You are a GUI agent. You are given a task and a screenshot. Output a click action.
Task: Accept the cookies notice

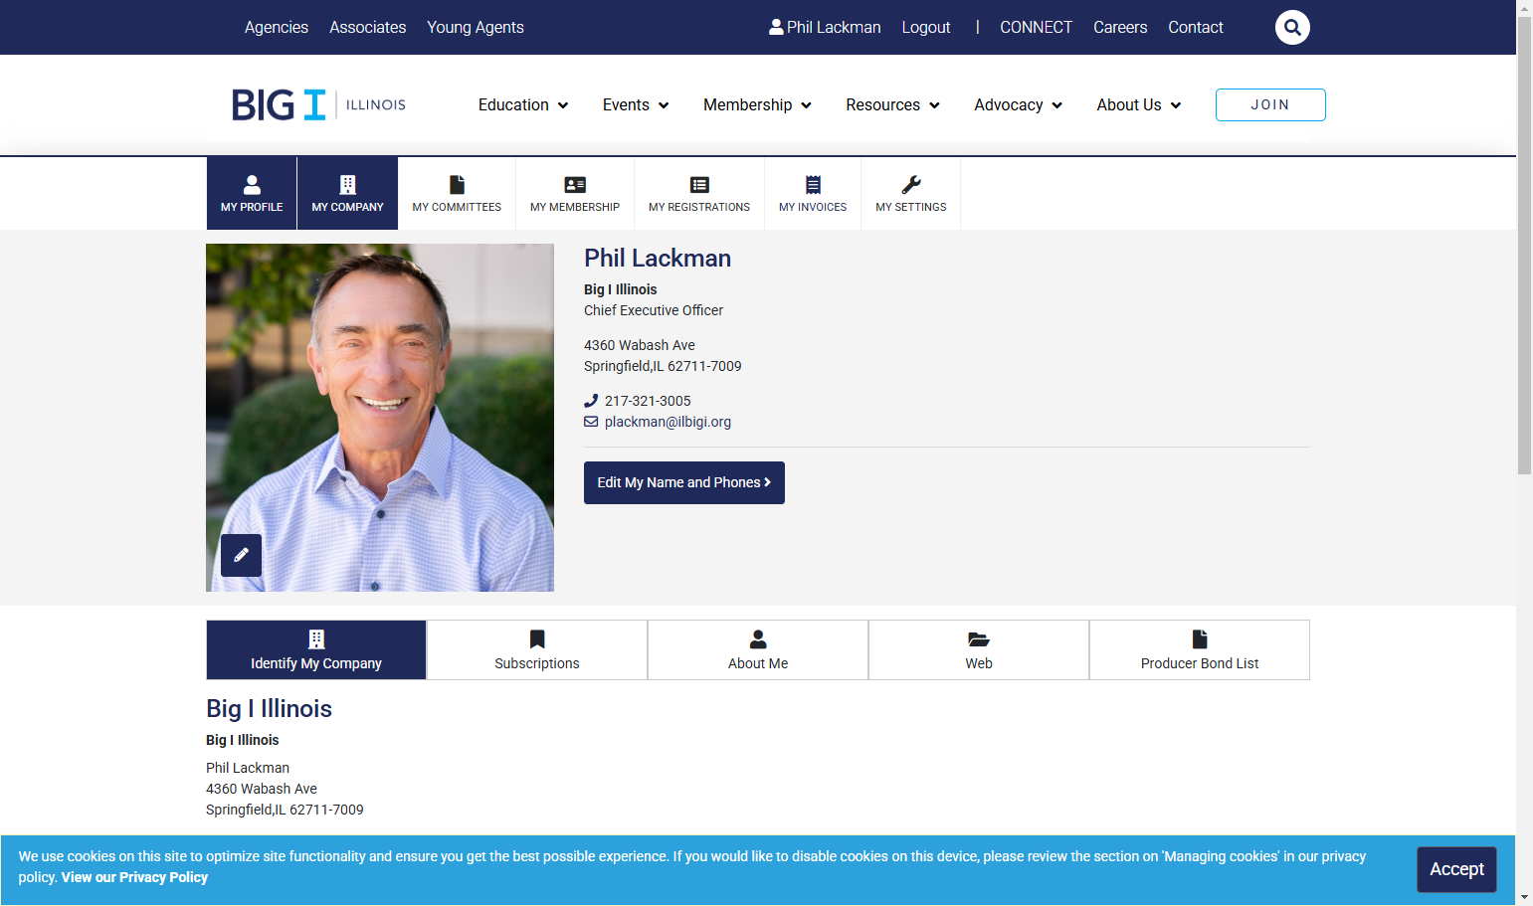point(1456,869)
